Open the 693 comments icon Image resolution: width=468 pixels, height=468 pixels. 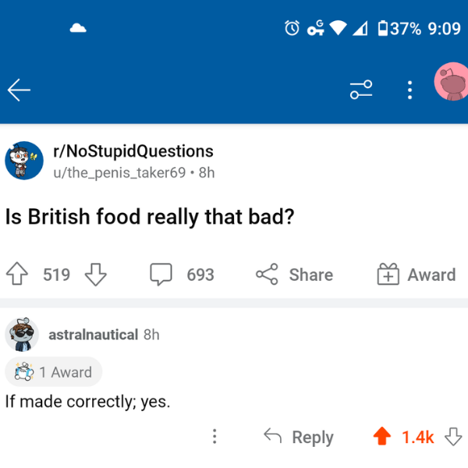(x=161, y=275)
